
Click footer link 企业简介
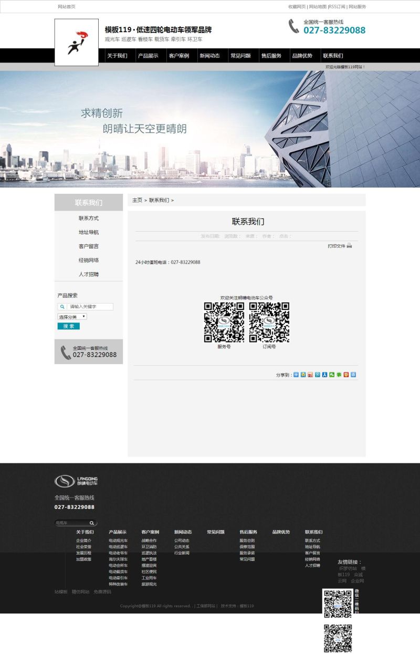pos(83,541)
